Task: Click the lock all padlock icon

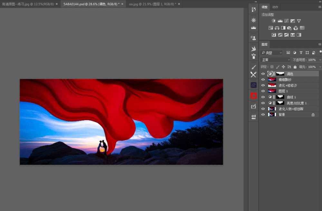Action: point(295,67)
